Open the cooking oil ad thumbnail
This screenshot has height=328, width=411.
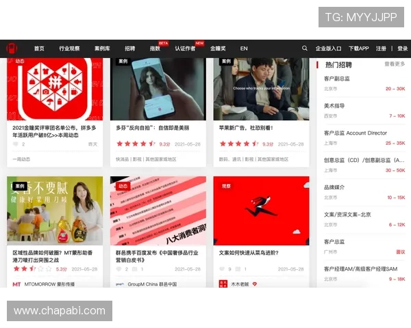(x=55, y=211)
